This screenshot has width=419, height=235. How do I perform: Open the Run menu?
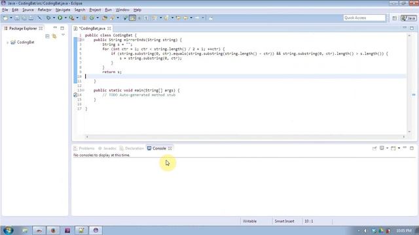click(108, 10)
